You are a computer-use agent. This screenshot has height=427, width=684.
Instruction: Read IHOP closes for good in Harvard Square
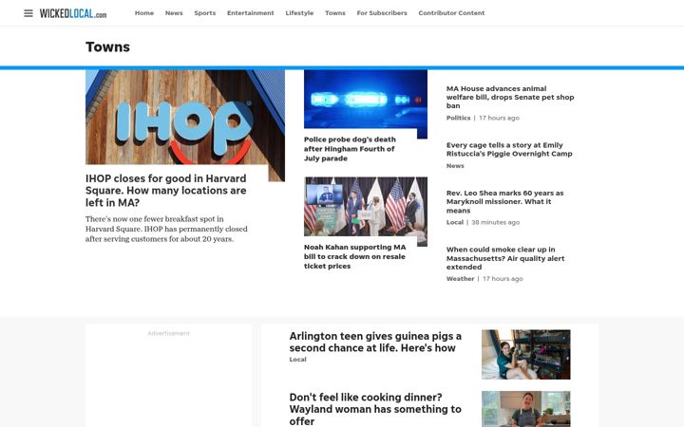click(165, 191)
